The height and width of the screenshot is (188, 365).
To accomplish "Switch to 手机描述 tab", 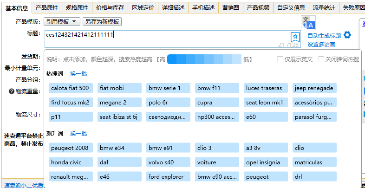I will (203, 8).
